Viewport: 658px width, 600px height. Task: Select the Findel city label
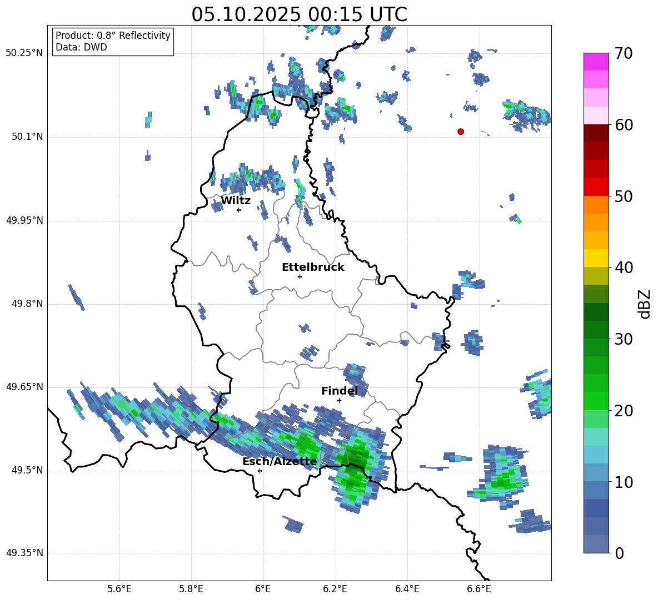point(340,391)
